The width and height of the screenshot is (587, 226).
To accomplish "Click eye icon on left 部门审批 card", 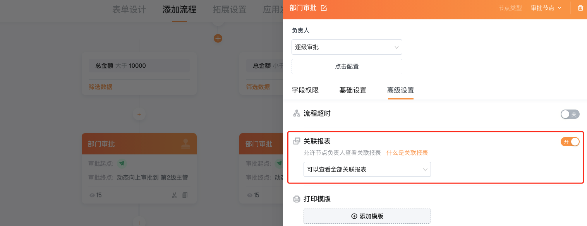I will 92,195.
